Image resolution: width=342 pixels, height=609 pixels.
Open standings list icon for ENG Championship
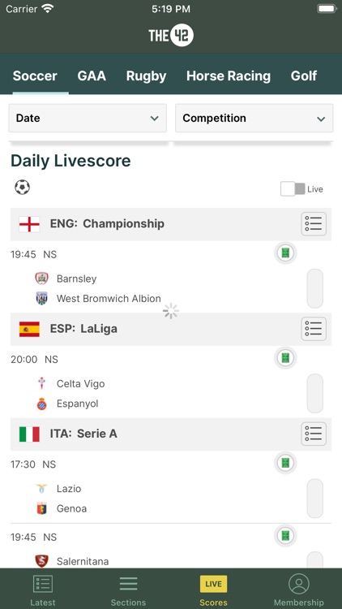(x=314, y=224)
